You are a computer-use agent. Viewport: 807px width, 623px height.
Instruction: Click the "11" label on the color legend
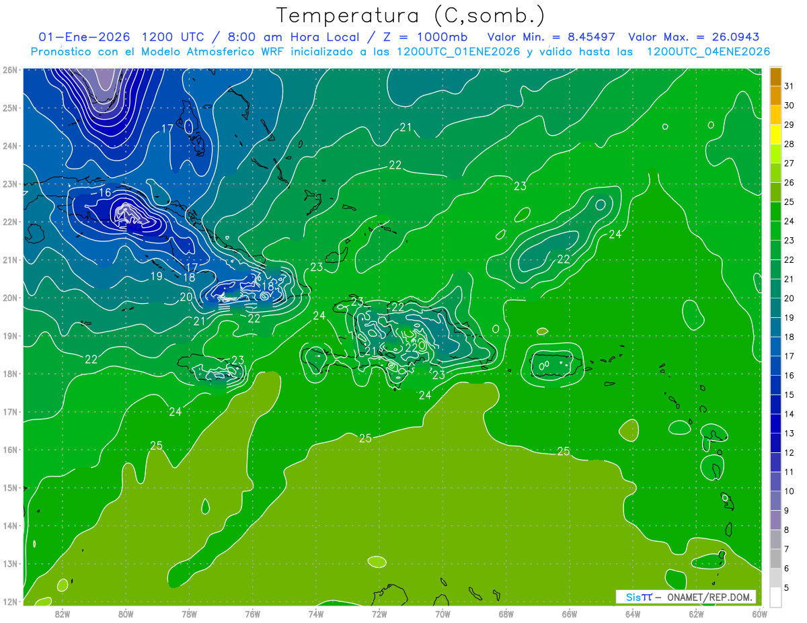click(x=789, y=472)
